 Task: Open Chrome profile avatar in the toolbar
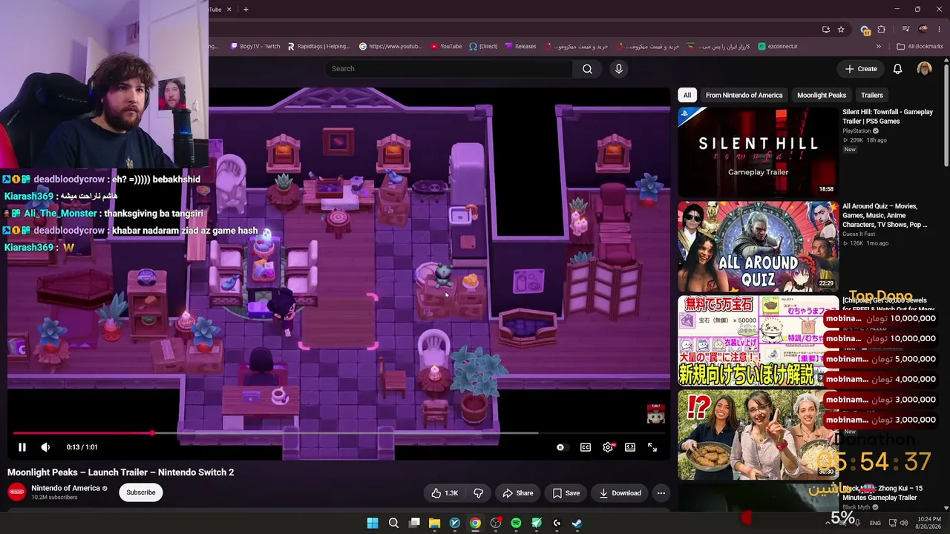(923, 30)
